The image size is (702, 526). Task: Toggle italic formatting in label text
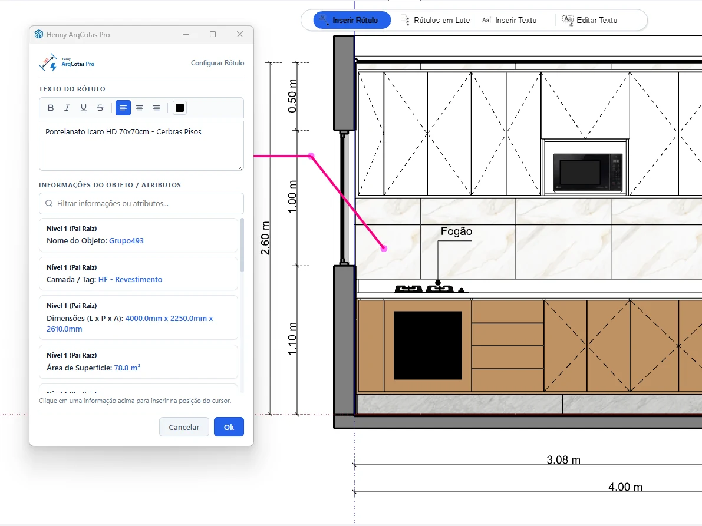67,108
